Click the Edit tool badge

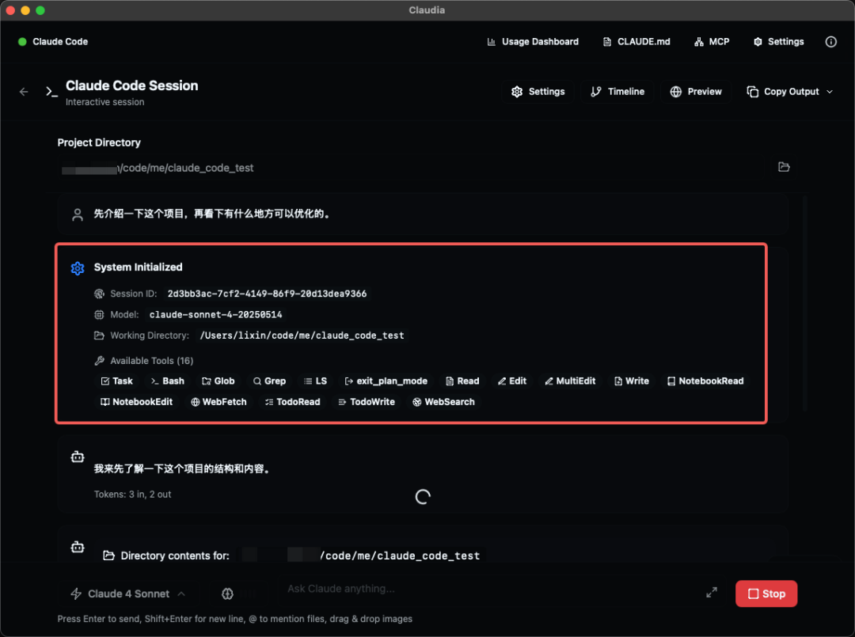tap(512, 381)
